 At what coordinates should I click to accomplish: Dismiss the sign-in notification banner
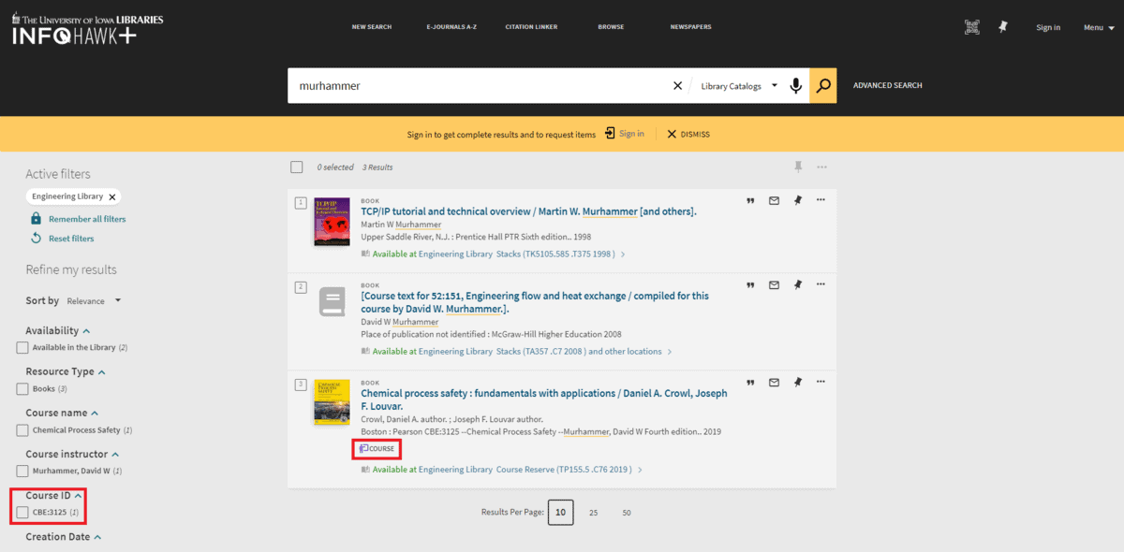click(688, 135)
